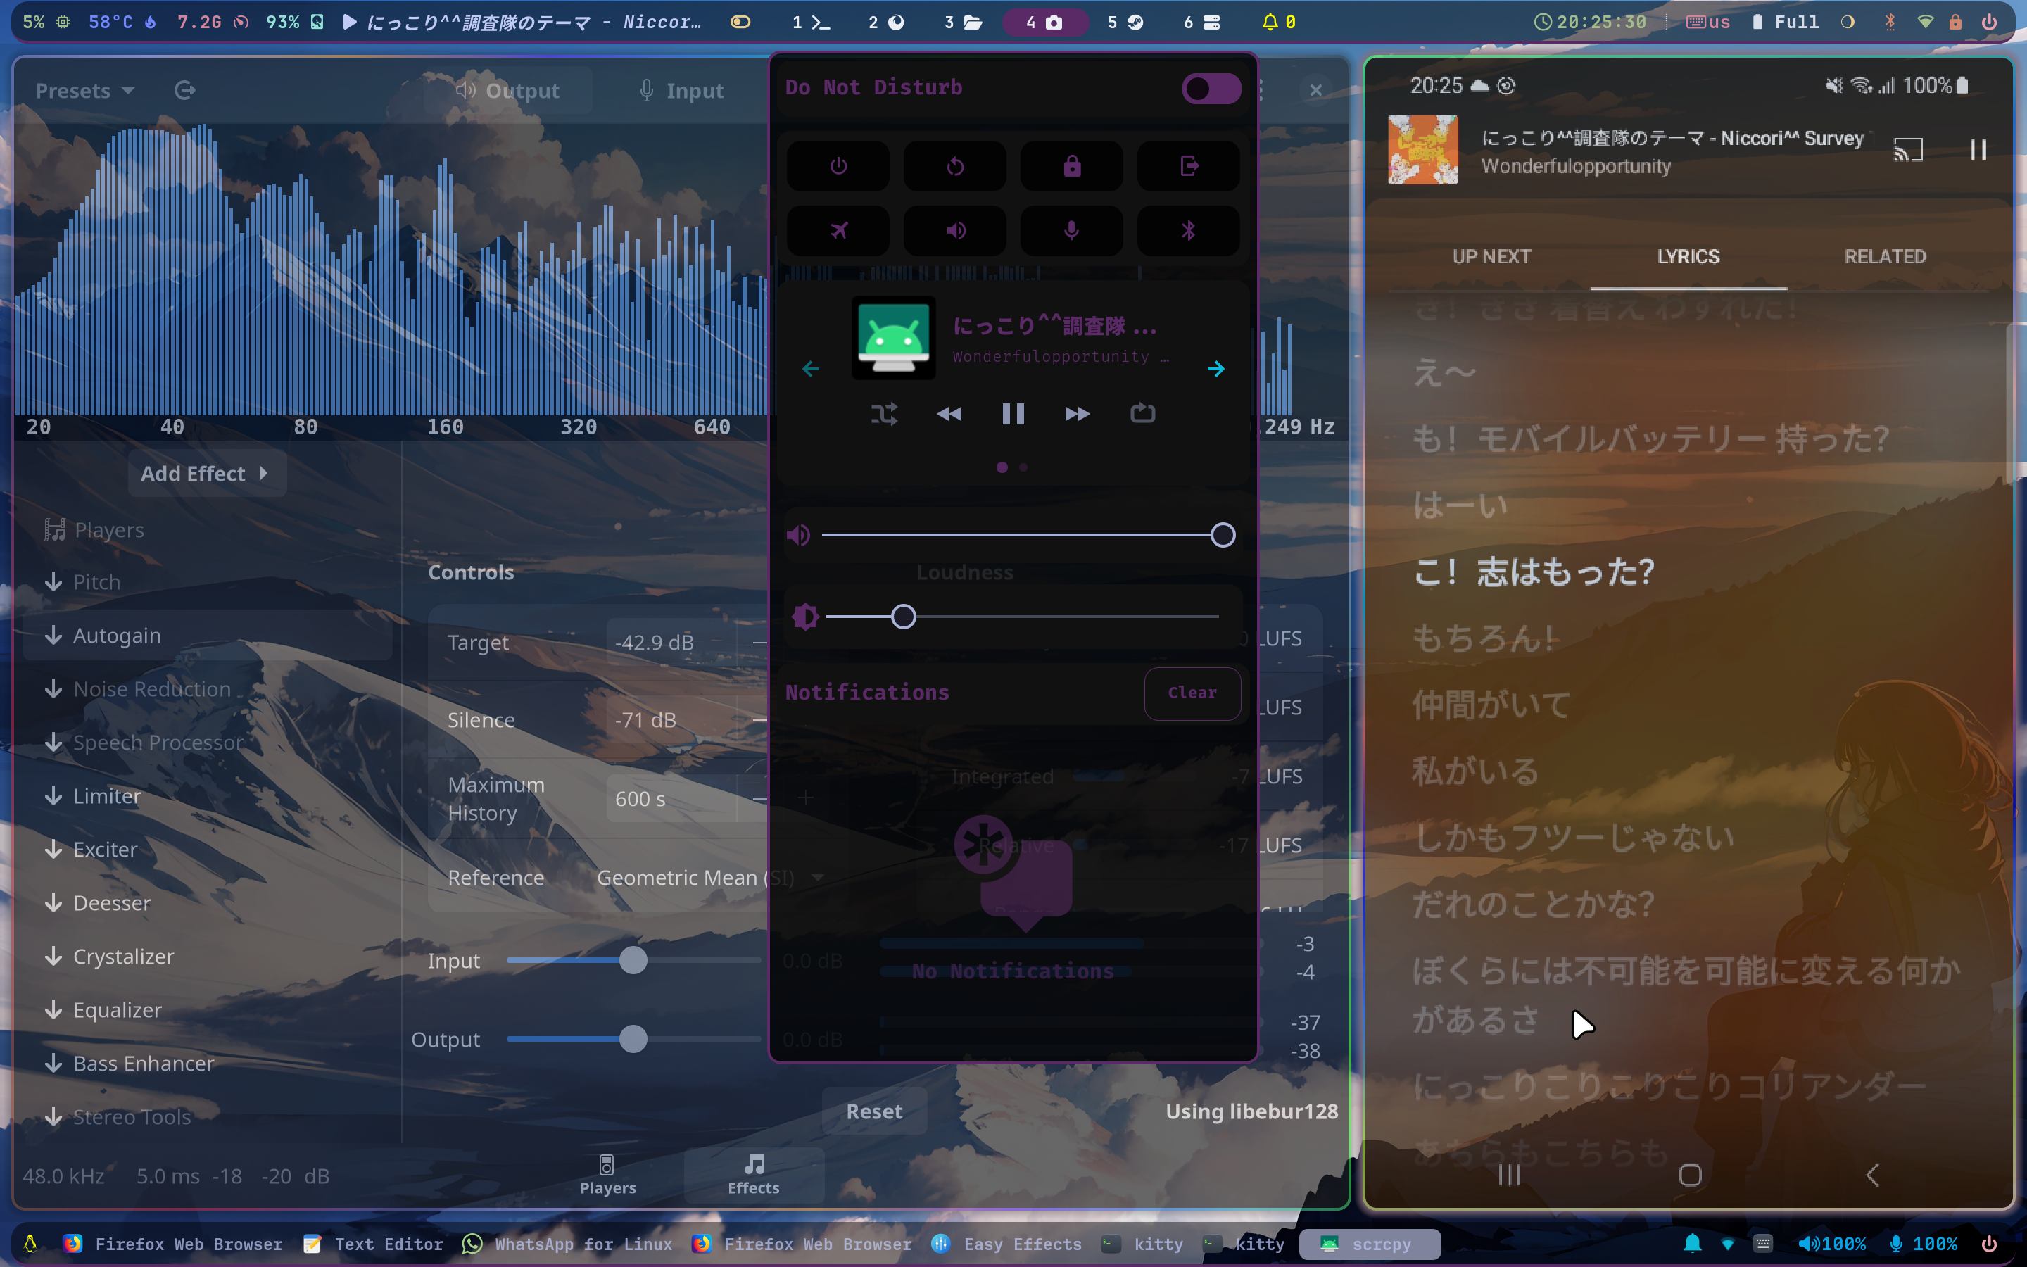Toggle speaker mute button in panel

click(955, 230)
